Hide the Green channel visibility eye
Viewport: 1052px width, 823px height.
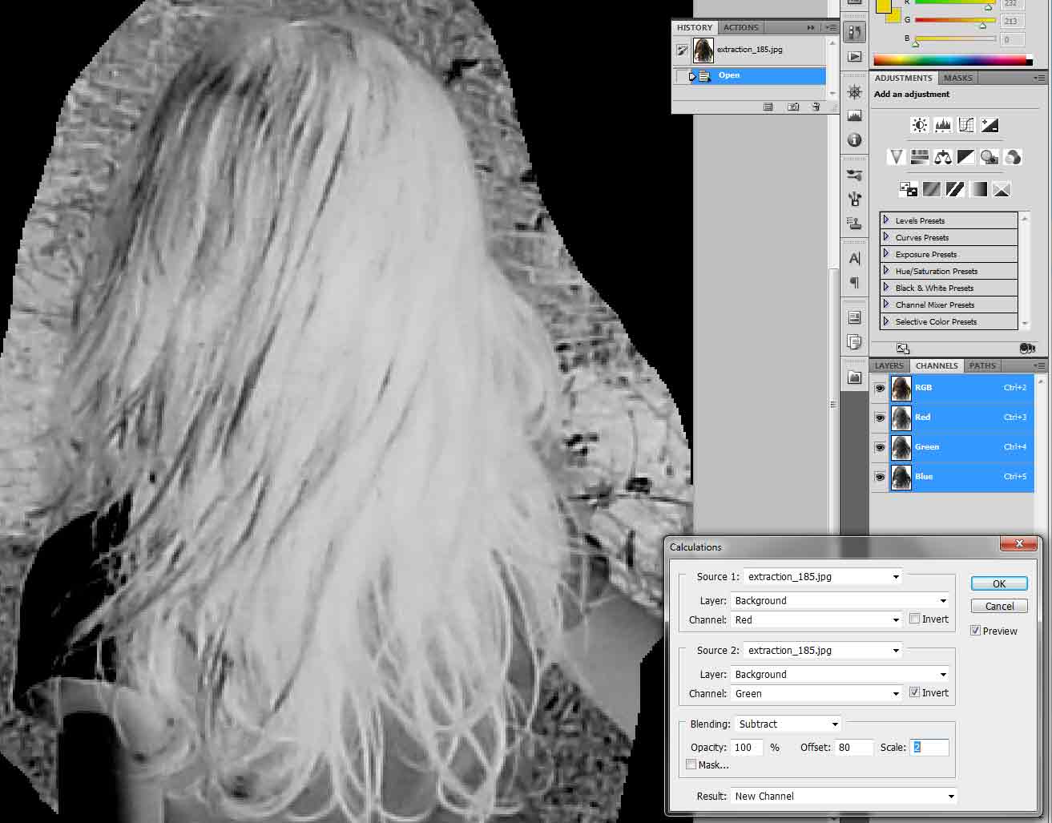(880, 447)
